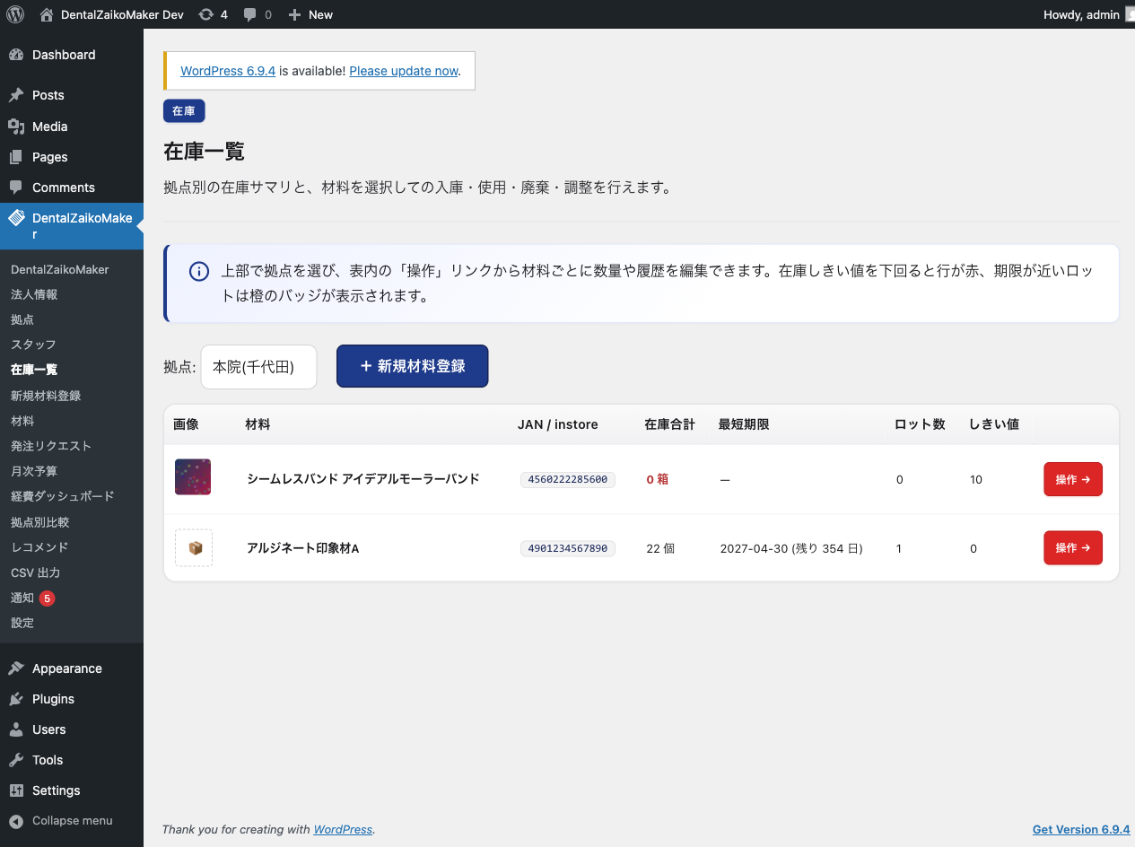Open the 法人情報 submenu item
The width and height of the screenshot is (1135, 847).
(34, 294)
